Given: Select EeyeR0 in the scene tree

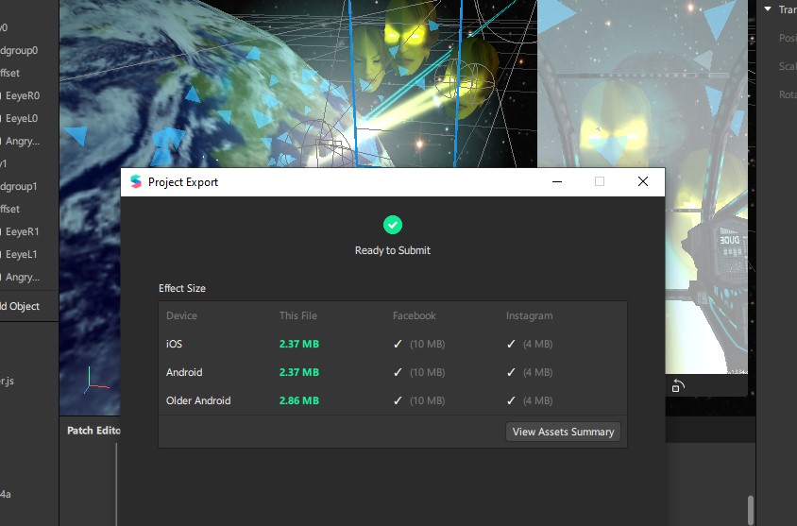Looking at the screenshot, I should coord(23,95).
